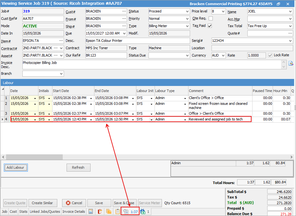Open the clipboard icon tab in the footer
This screenshot has height=216, width=296.
coord(118,212)
